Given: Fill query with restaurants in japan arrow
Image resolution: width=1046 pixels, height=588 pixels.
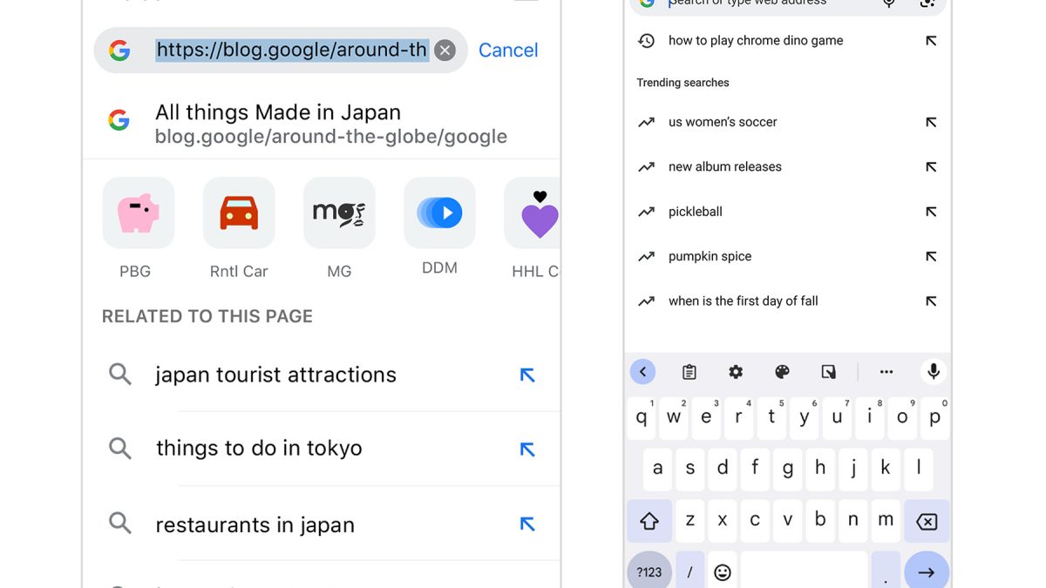Looking at the screenshot, I should pos(526,524).
